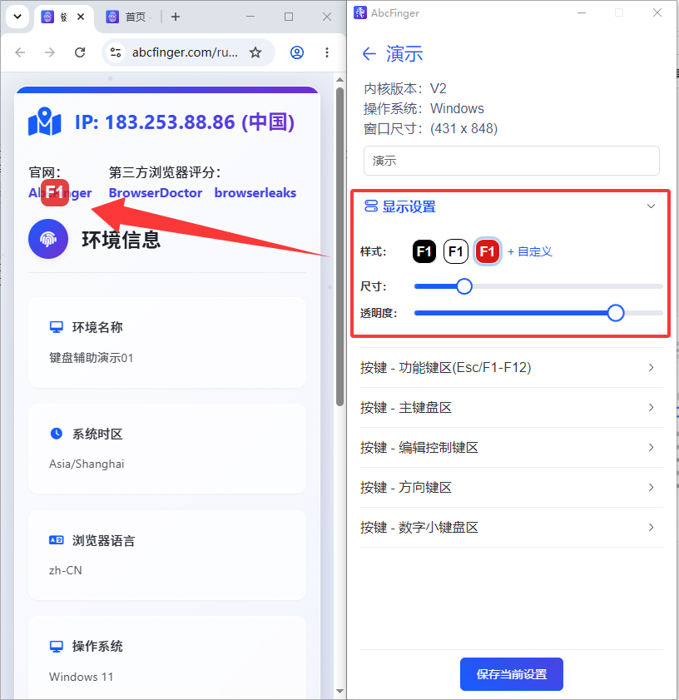Click the 显示设置 section icon
Image resolution: width=679 pixels, height=700 pixels.
point(370,206)
